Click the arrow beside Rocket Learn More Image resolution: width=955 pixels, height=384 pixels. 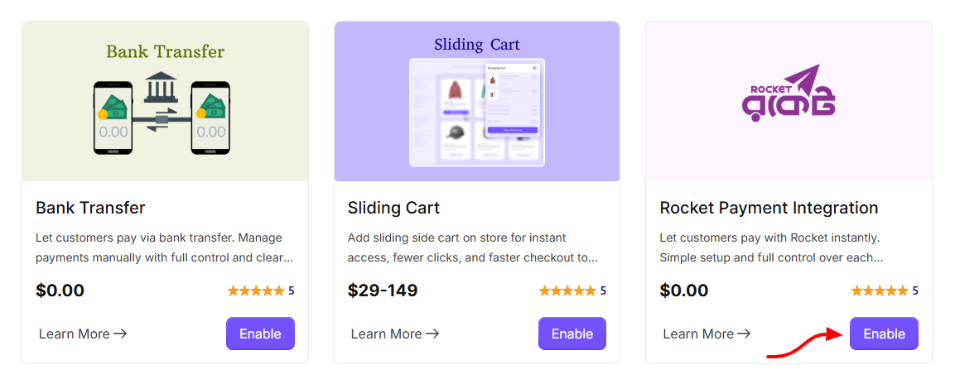pyautogui.click(x=744, y=334)
